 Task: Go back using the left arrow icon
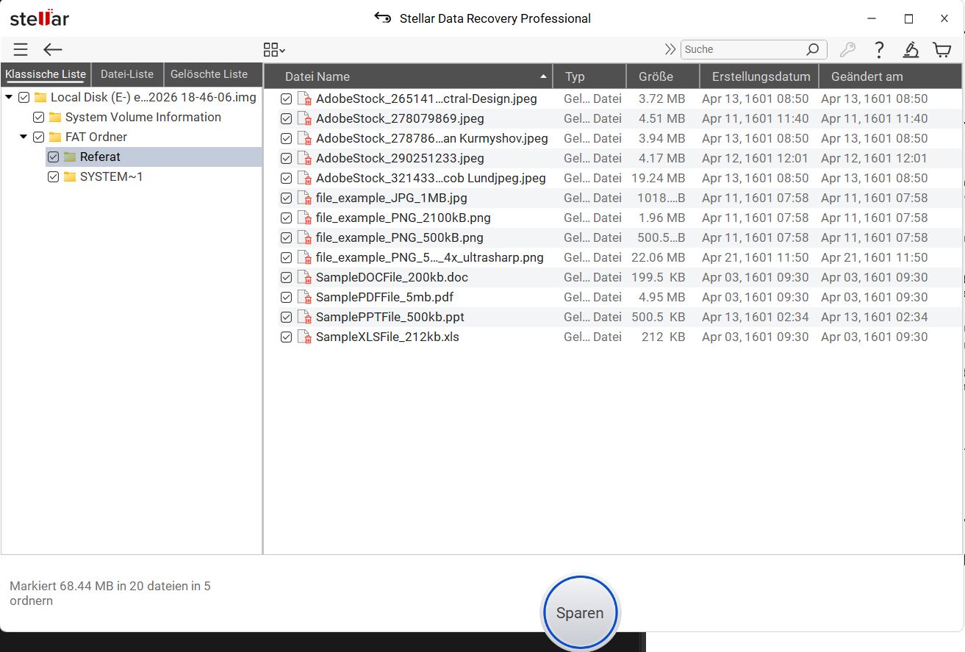pos(53,49)
